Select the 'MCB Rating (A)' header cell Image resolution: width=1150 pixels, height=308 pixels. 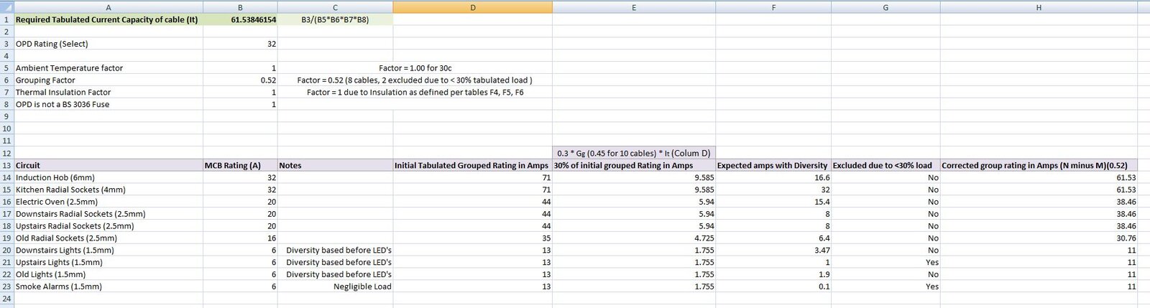(x=240, y=165)
